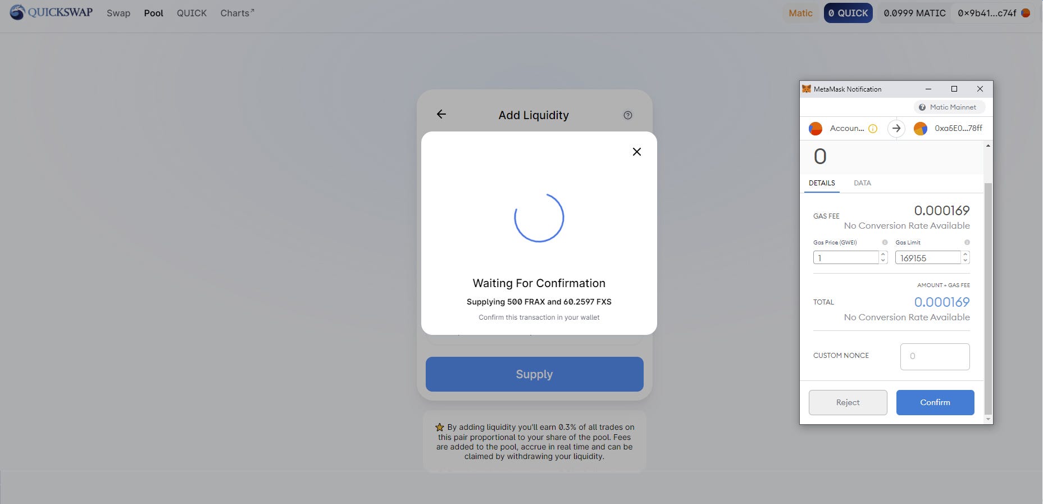Screen dimensions: 1043x504
Task: Reject the MetaMask transaction
Action: coord(848,402)
